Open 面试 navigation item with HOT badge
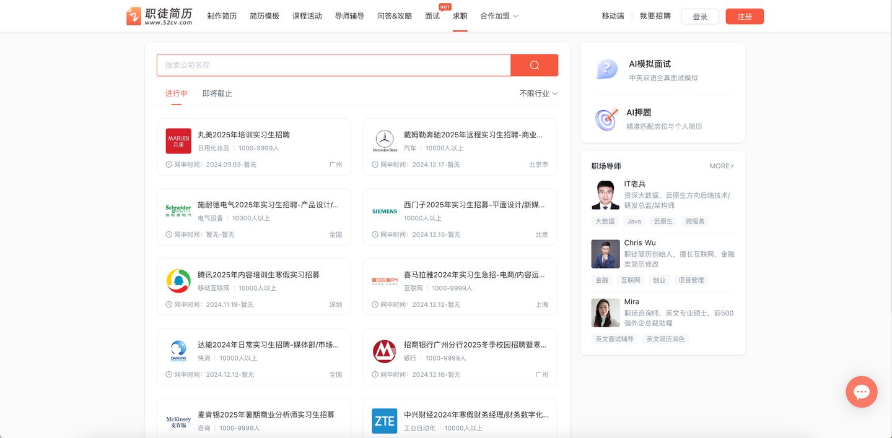The image size is (892, 438). [x=432, y=16]
